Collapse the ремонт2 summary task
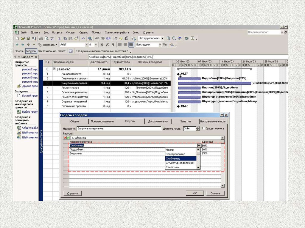The width and height of the screenshot is (305, 228). click(55, 69)
